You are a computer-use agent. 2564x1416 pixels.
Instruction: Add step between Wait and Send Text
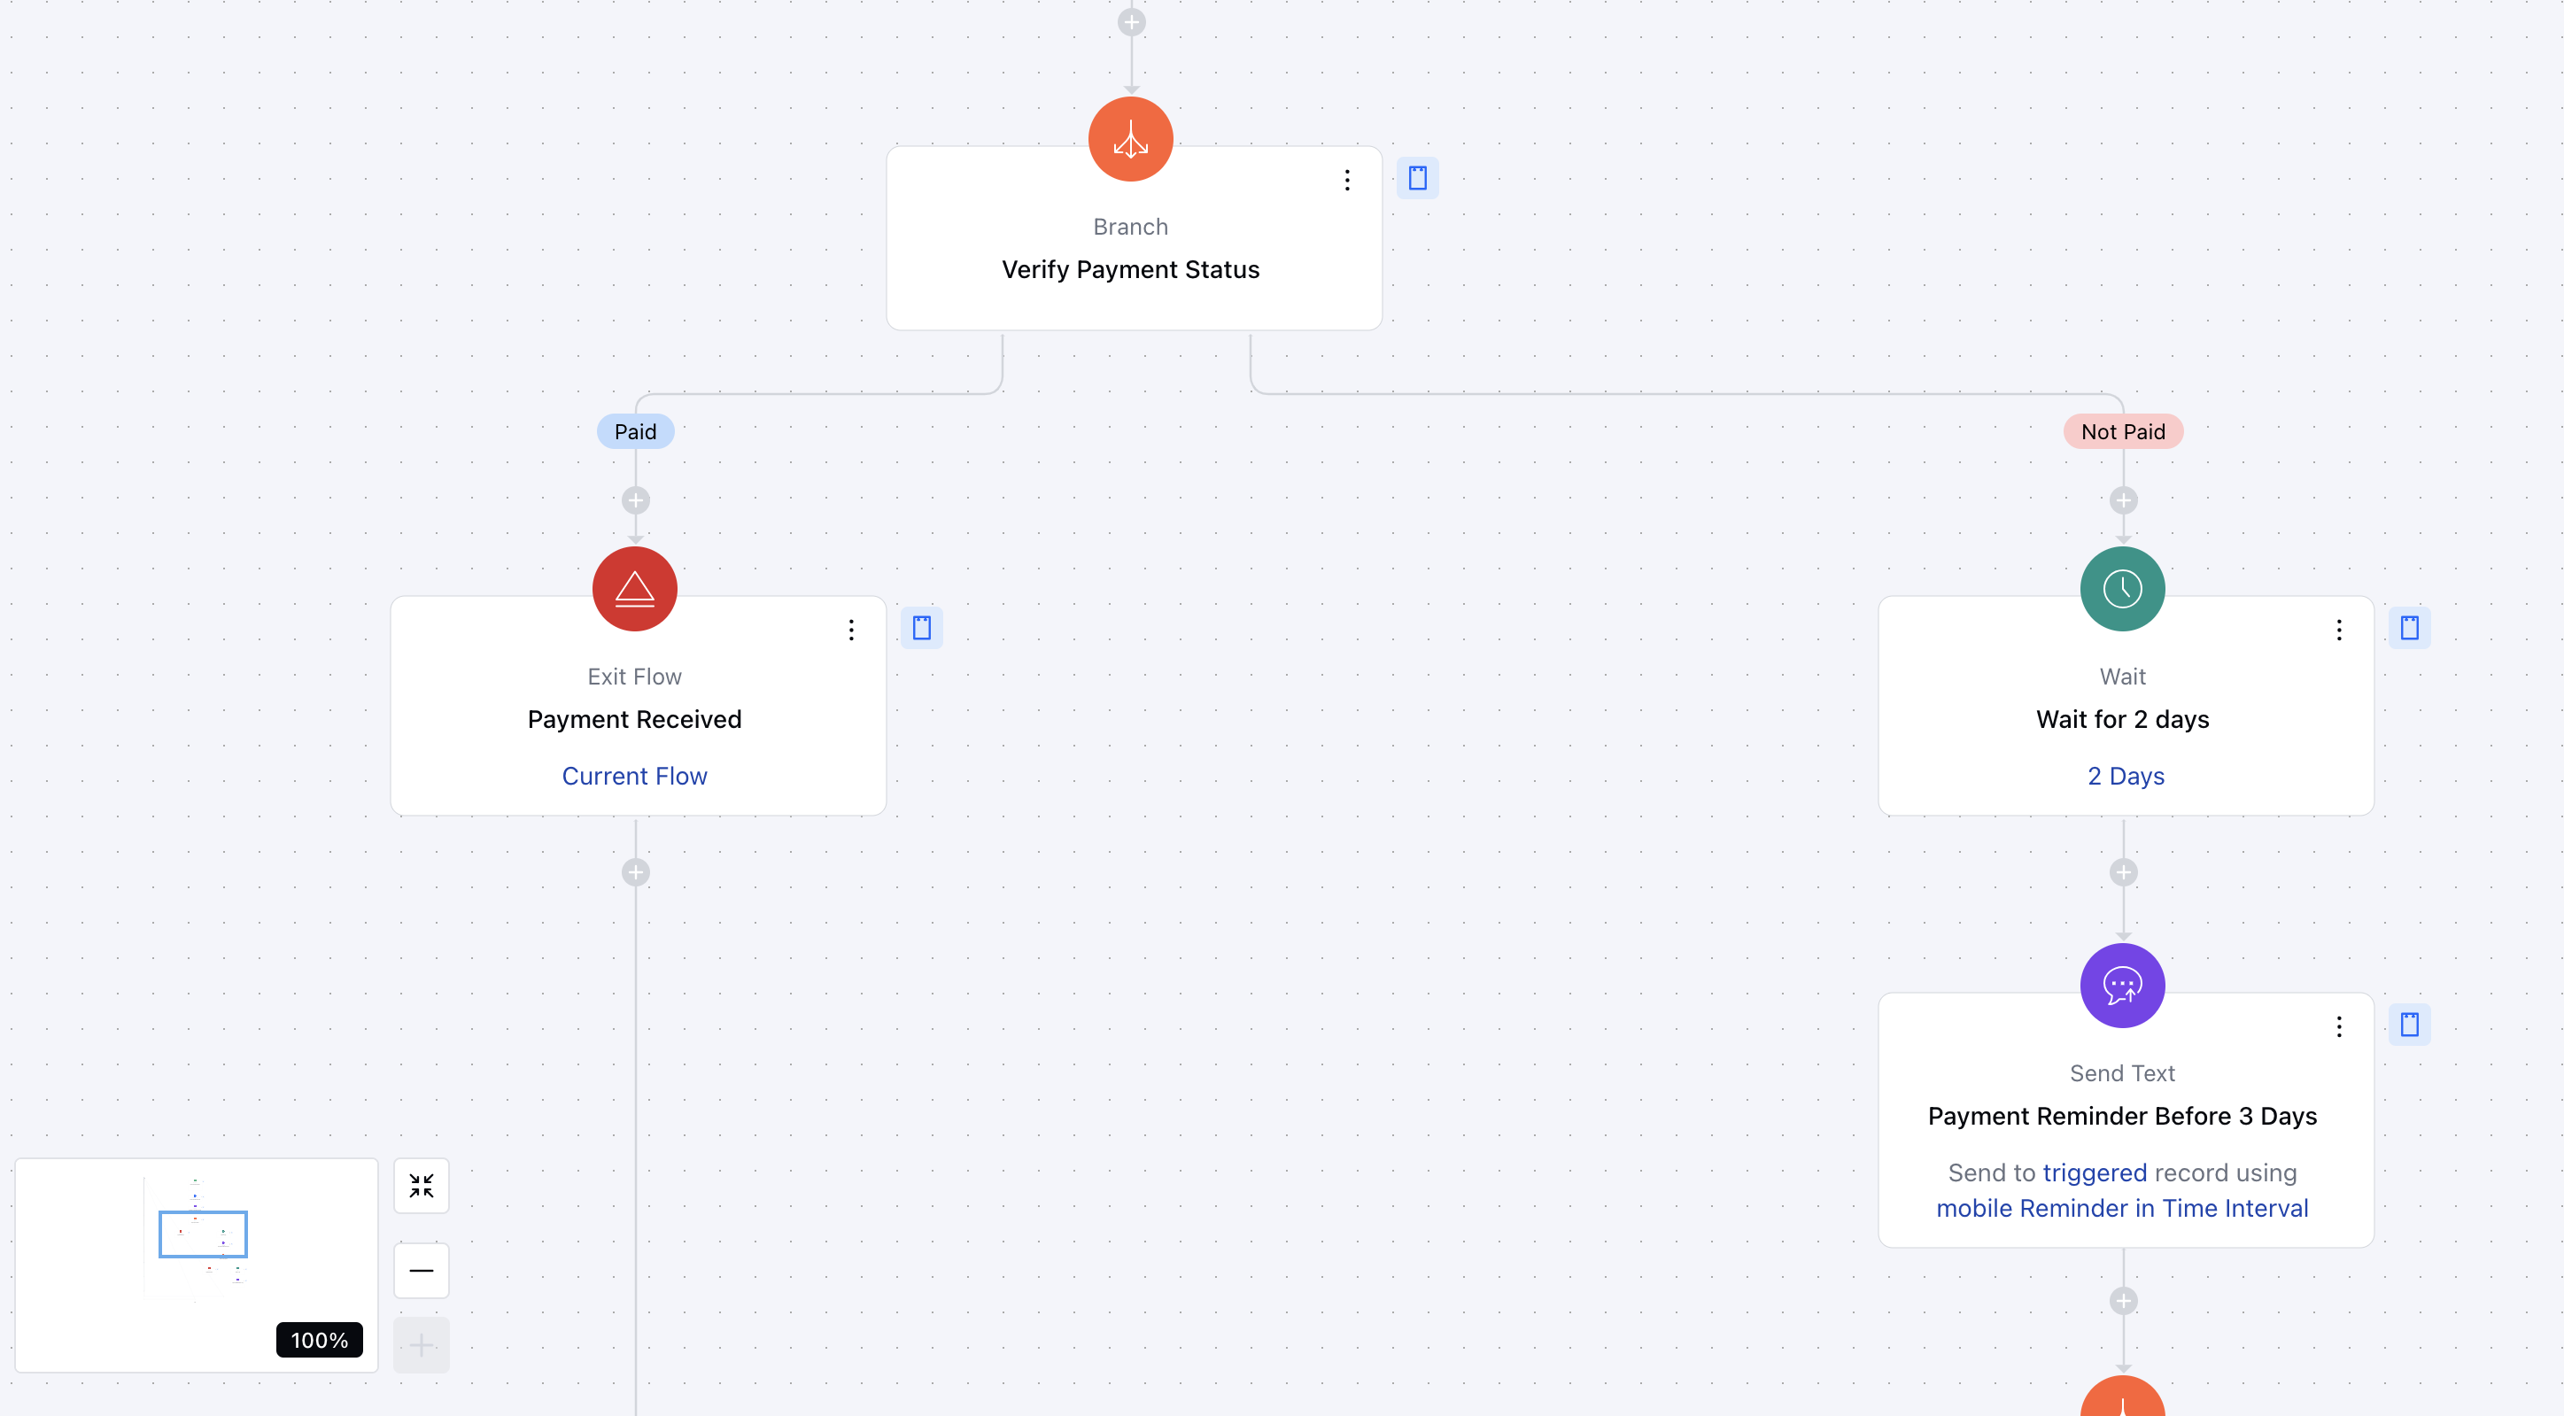[x=2122, y=872]
